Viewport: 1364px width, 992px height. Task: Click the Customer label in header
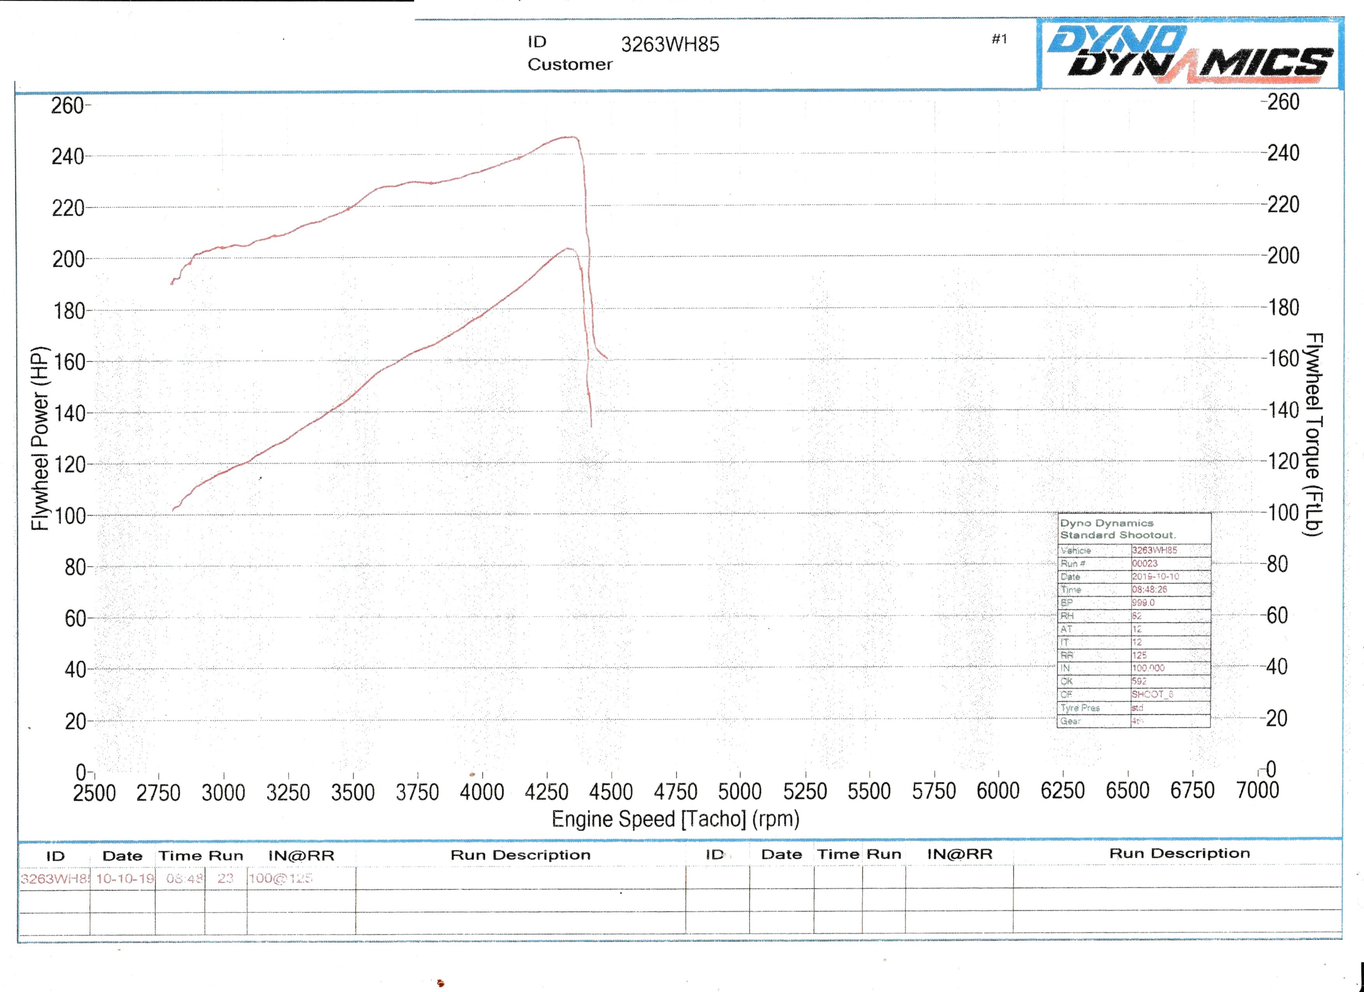coord(570,64)
